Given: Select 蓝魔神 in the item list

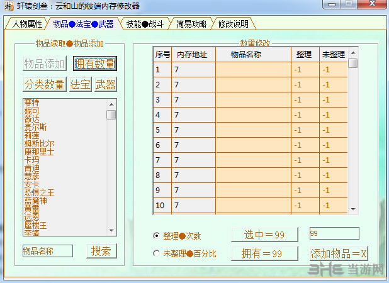Looking at the screenshot, I should tap(35, 201).
